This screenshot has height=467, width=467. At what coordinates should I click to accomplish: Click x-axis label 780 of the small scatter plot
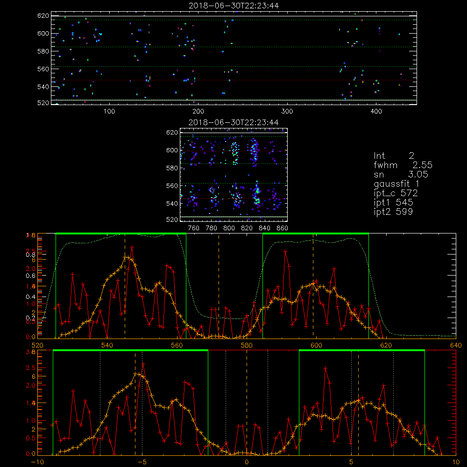[212, 228]
